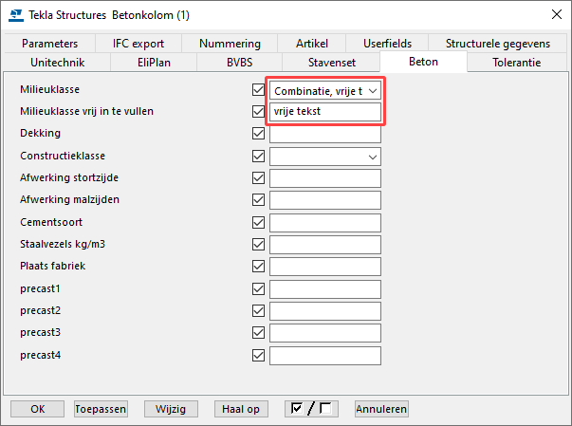This screenshot has height=426, width=572.
Task: Click the Wijzig button
Action: pyautogui.click(x=171, y=409)
